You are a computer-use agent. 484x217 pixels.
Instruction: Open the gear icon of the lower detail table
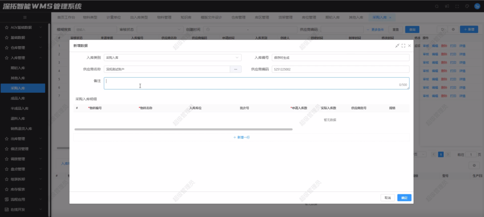click(x=474, y=165)
